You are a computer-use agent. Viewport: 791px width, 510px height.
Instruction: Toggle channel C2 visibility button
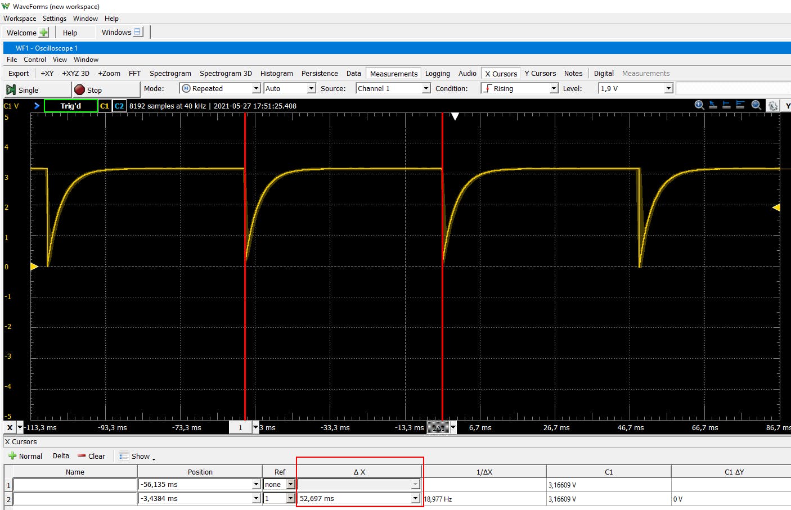click(119, 106)
